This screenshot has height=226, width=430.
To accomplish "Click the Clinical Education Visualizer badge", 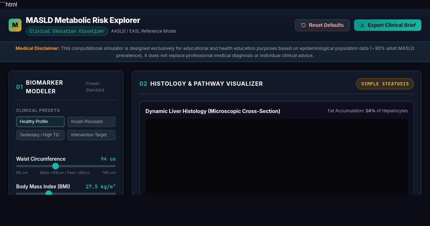I will coord(67,31).
